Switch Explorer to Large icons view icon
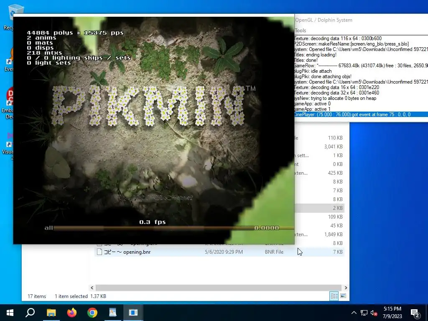Screen dimensions: 428x321 pyautogui.click(x=343, y=296)
